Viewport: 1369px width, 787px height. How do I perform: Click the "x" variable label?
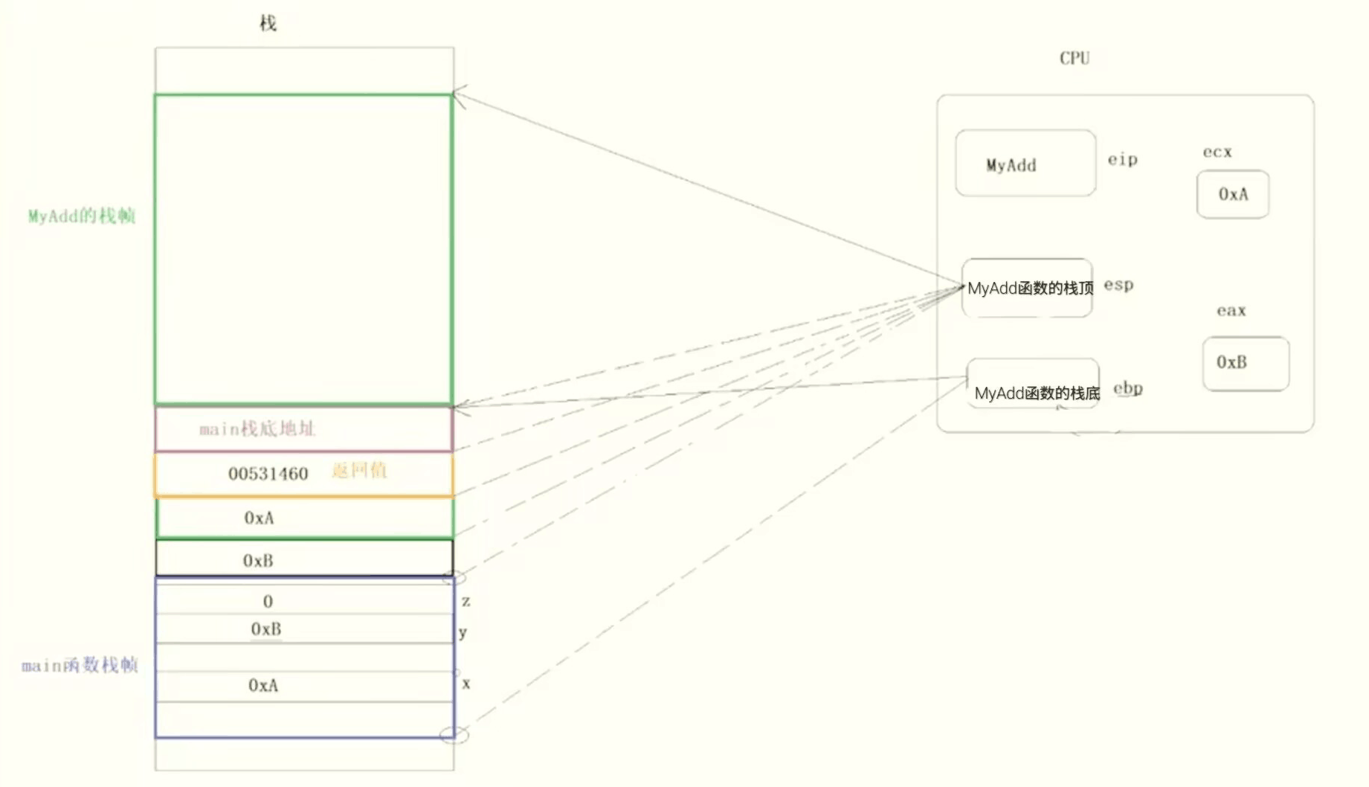click(x=466, y=683)
